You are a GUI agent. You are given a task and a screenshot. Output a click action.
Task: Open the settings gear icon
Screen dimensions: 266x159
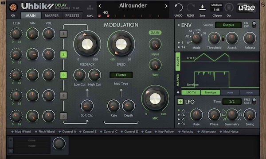tap(263, 4)
